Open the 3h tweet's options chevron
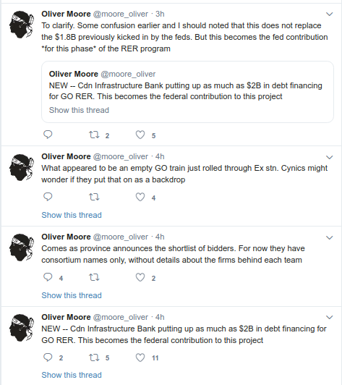 [329, 14]
